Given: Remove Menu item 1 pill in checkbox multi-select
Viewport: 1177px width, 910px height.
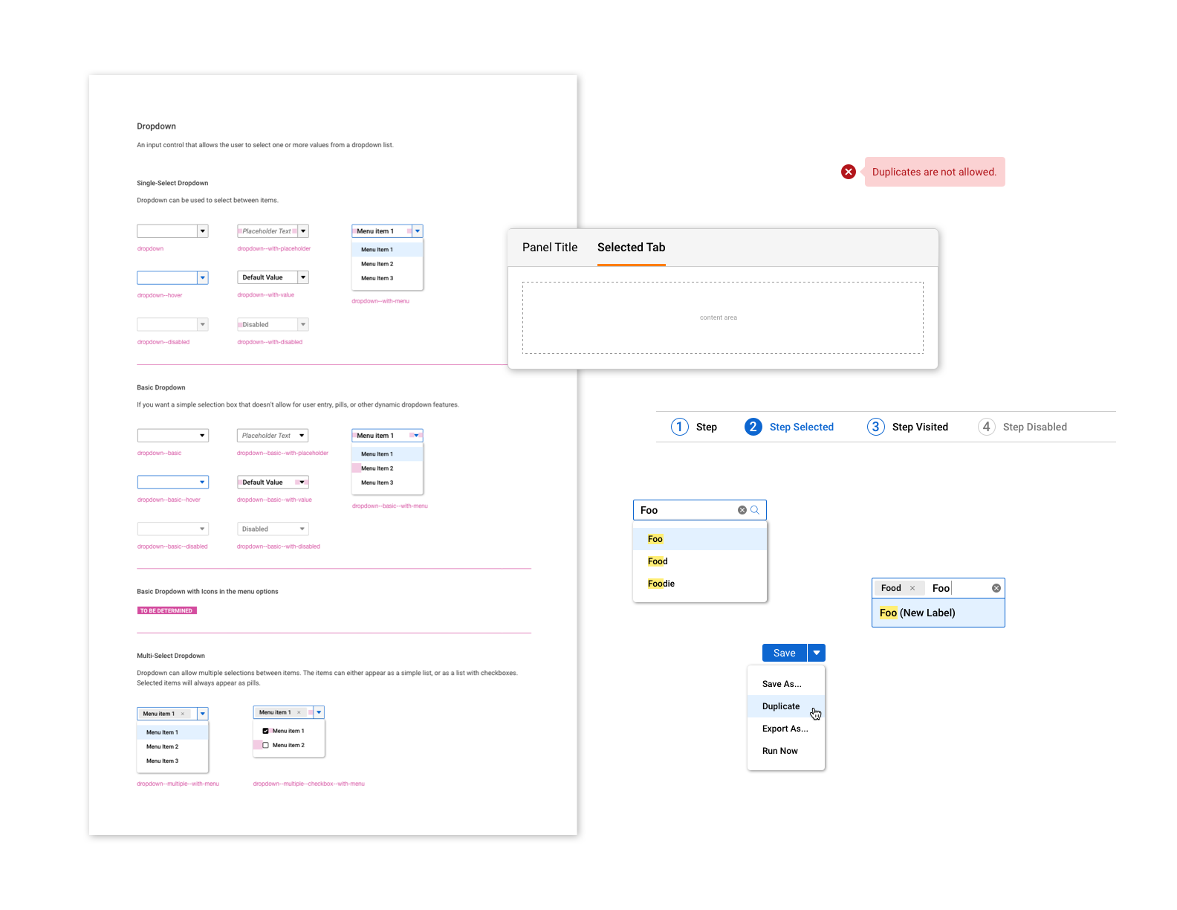Looking at the screenshot, I should tap(299, 712).
